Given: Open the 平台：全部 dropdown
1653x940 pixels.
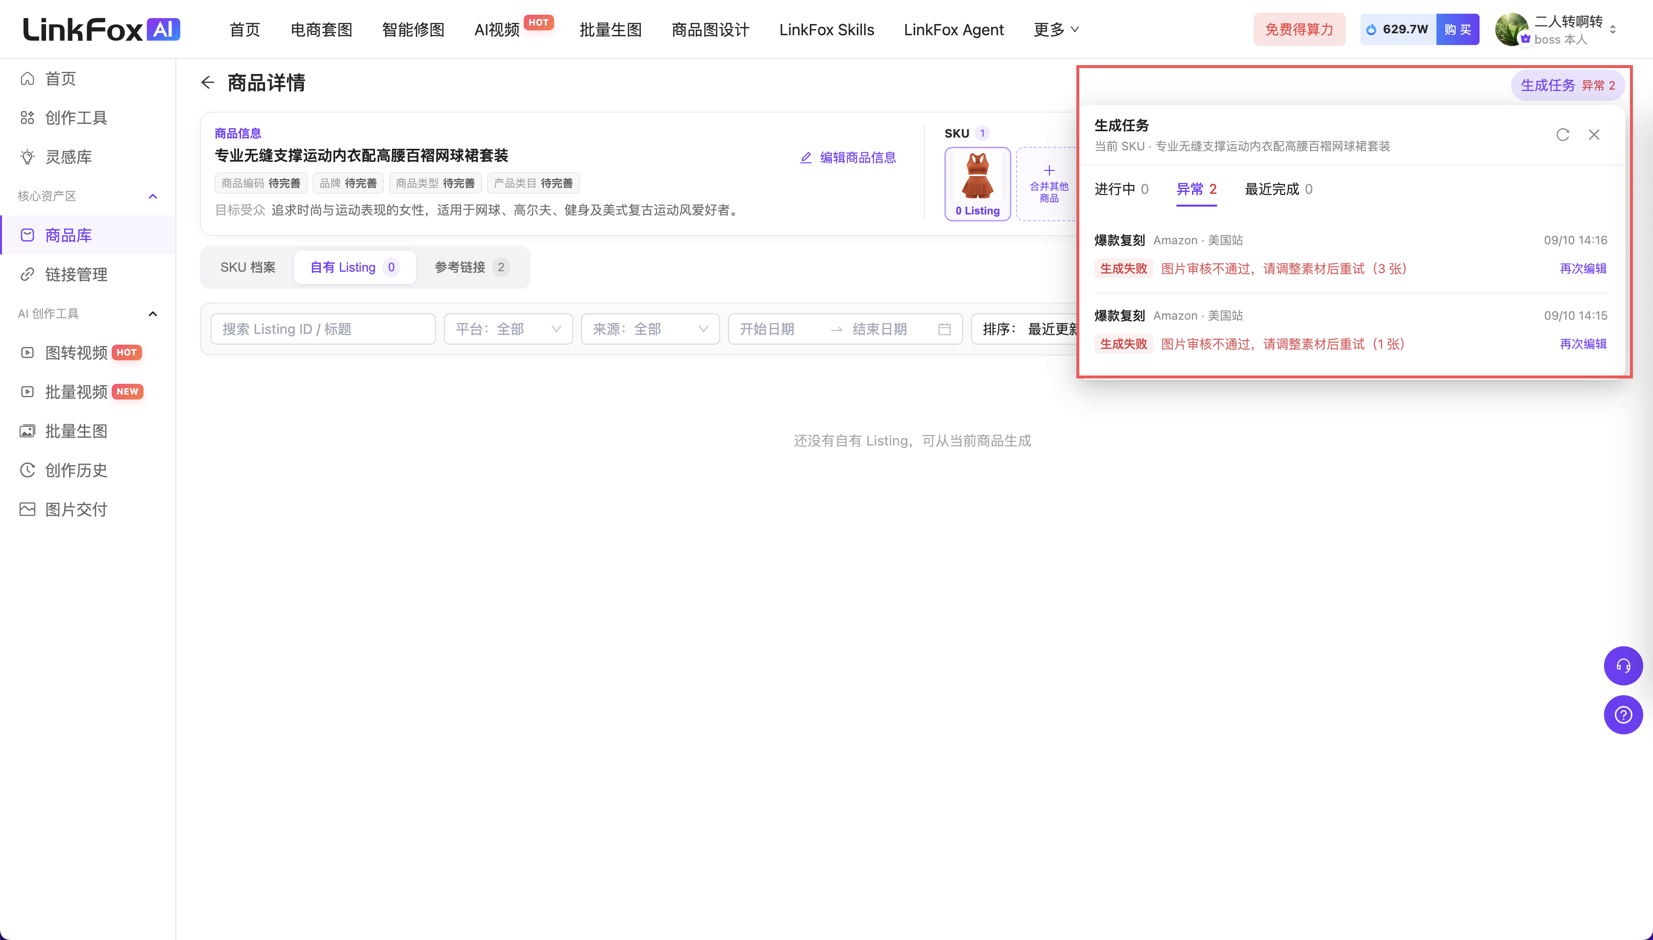Looking at the screenshot, I should (x=508, y=329).
